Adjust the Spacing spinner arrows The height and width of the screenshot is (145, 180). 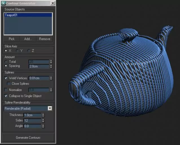(51, 66)
